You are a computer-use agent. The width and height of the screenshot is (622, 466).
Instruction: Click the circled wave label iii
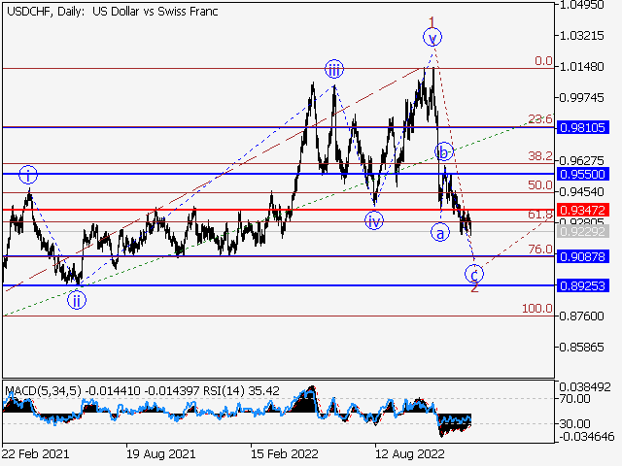(334, 69)
